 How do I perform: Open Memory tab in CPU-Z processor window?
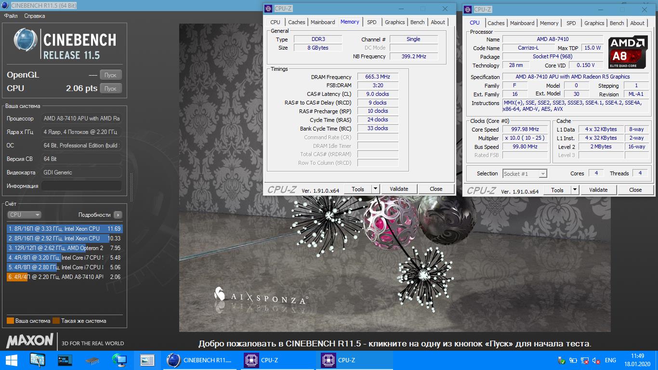click(549, 23)
